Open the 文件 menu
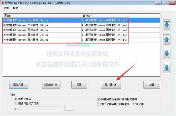This screenshot has height=116, width=176. 6,8
